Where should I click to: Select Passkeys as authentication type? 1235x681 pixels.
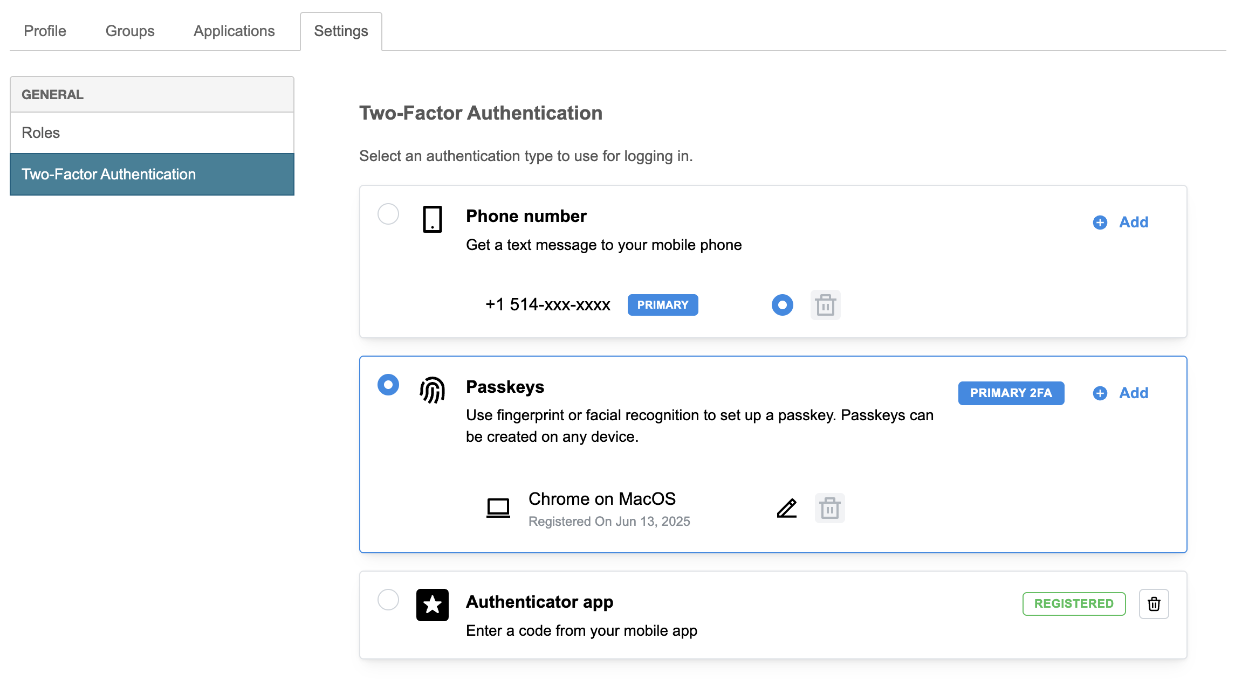[388, 385]
